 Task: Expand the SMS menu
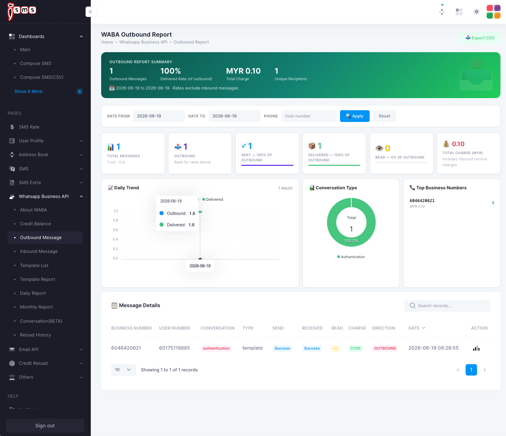(81, 169)
